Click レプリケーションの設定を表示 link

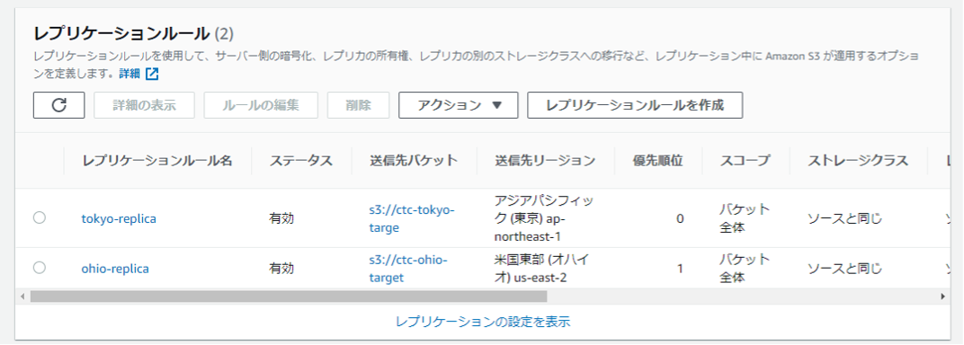point(483,322)
